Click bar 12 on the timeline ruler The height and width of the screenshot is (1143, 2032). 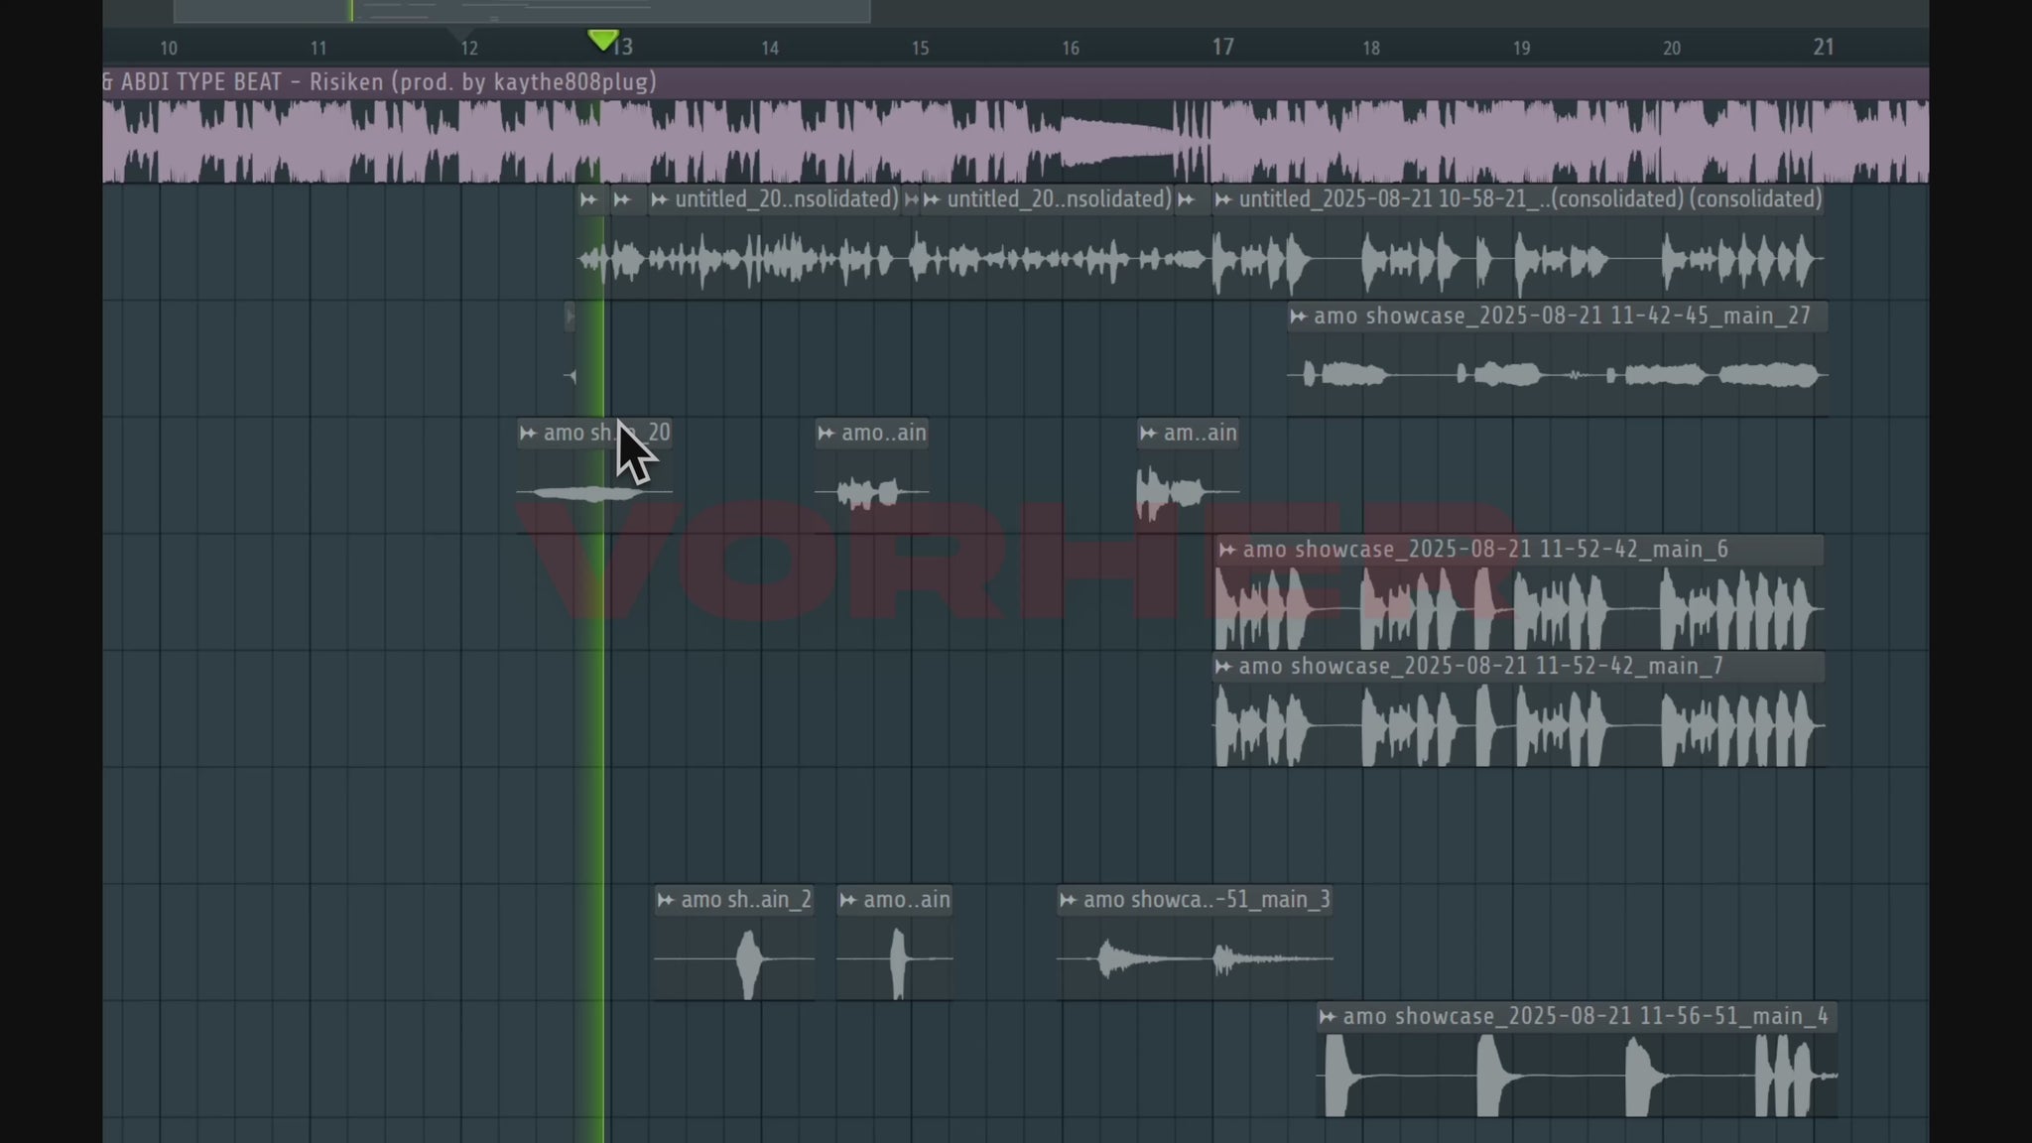(469, 48)
